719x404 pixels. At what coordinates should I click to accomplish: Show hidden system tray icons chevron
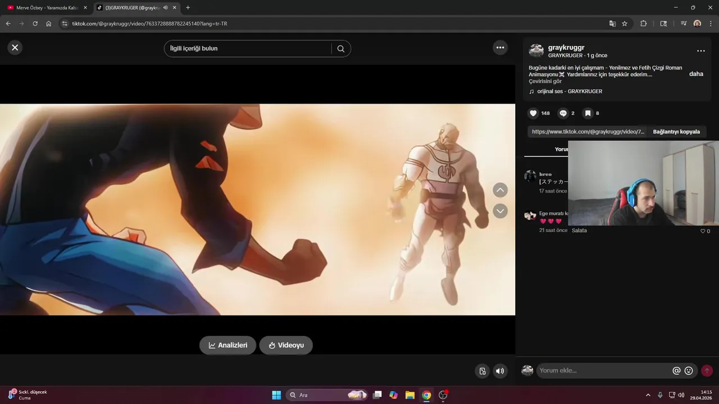[648, 395]
